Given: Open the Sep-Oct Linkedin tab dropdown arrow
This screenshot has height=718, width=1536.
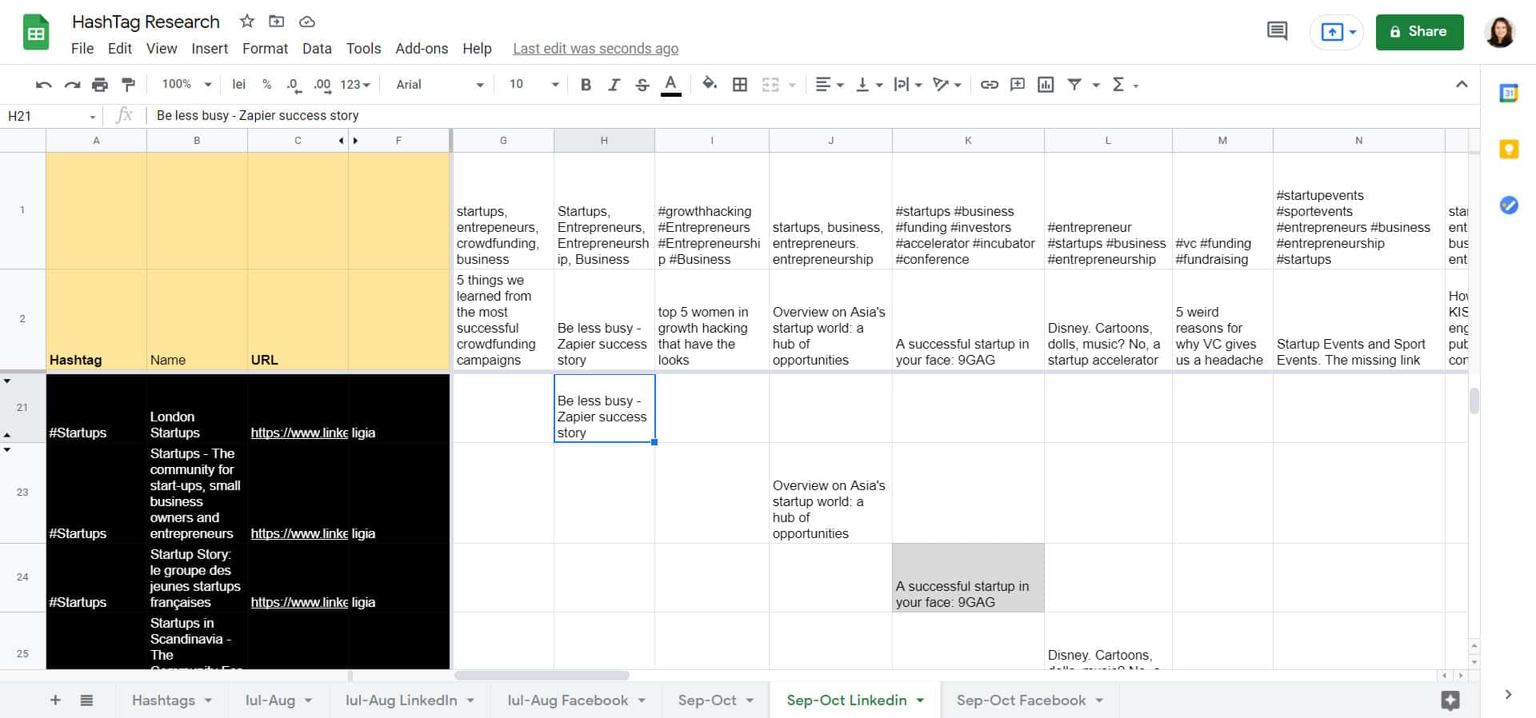Looking at the screenshot, I should pos(920,700).
